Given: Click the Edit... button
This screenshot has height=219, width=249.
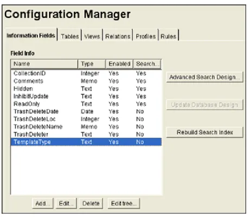Looking at the screenshot, I should (66, 203).
